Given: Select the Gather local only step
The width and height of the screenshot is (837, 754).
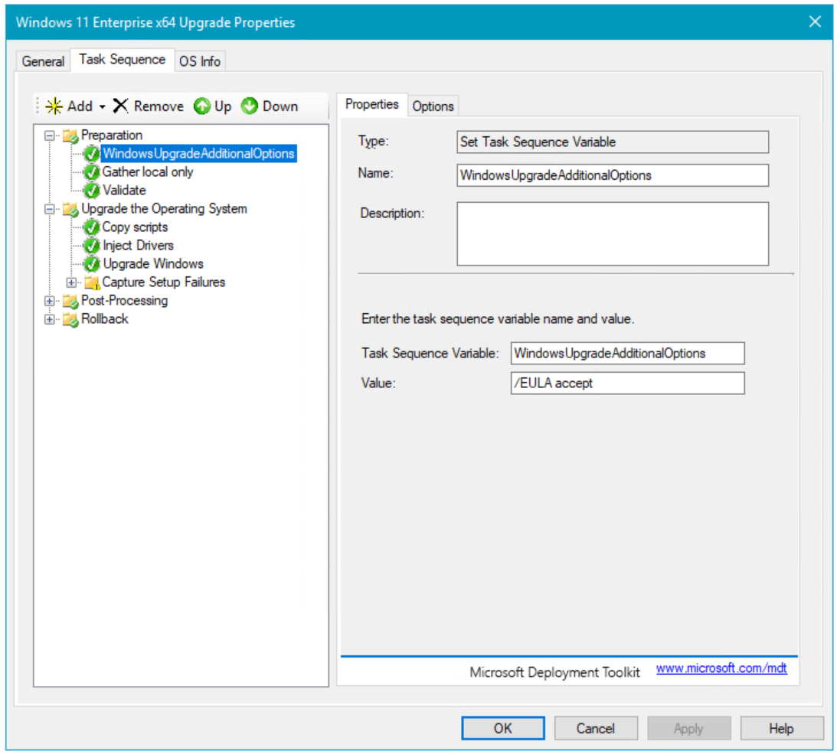Looking at the screenshot, I should (x=148, y=172).
